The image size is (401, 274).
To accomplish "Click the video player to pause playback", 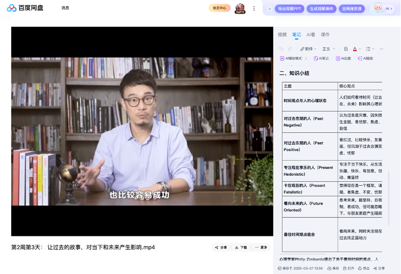I will click(x=142, y=130).
